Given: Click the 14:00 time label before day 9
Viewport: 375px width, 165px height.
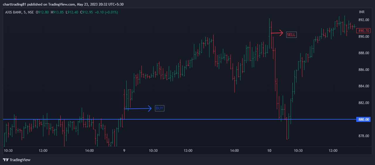Looking at the screenshot, I should pyautogui.click(x=89, y=151).
